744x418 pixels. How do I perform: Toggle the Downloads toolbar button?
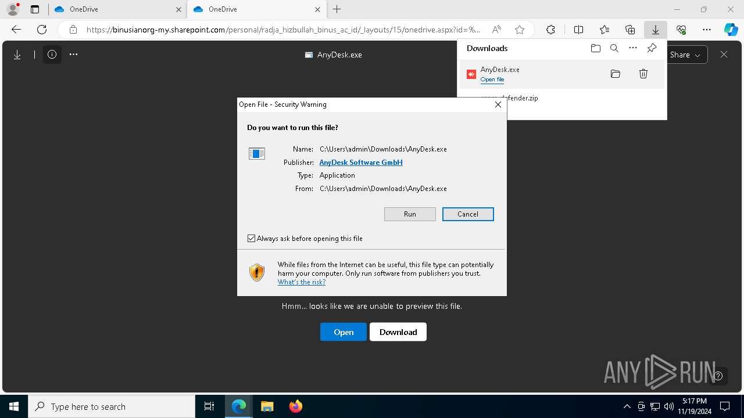point(656,30)
